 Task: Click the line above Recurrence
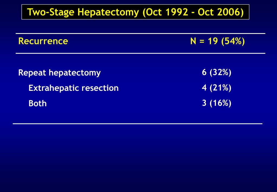141,33
